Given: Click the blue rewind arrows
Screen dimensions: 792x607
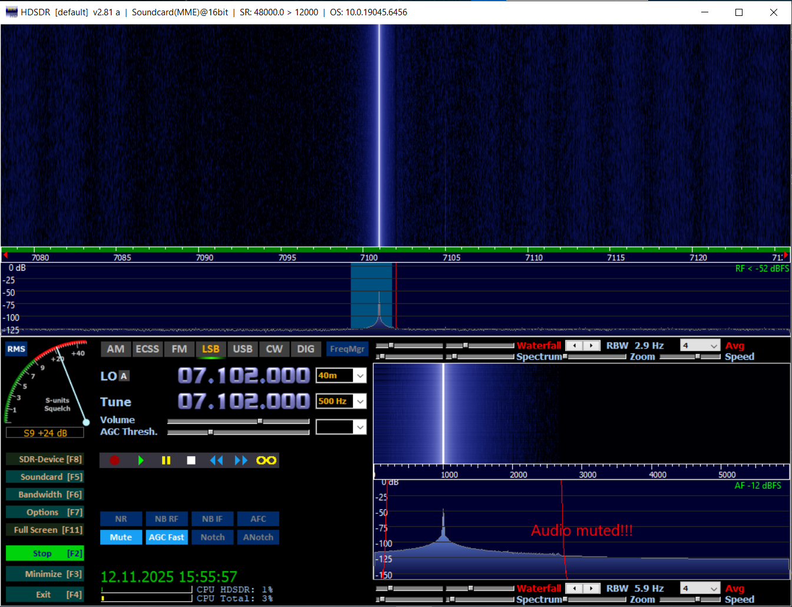Looking at the screenshot, I should [216, 460].
